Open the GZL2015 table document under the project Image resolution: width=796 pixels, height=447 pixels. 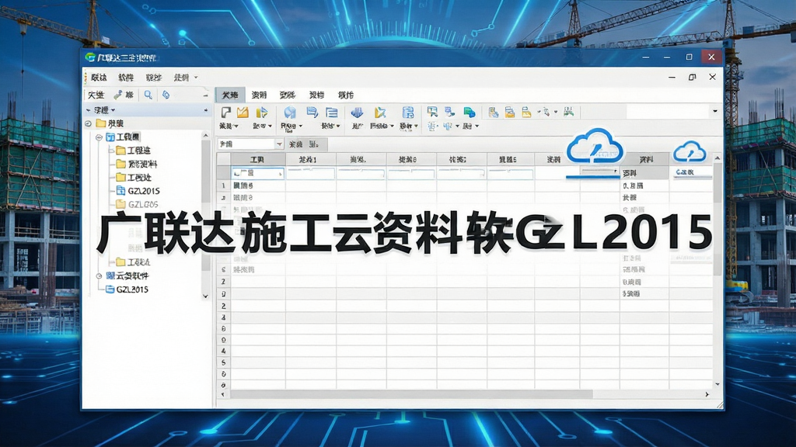coord(138,191)
